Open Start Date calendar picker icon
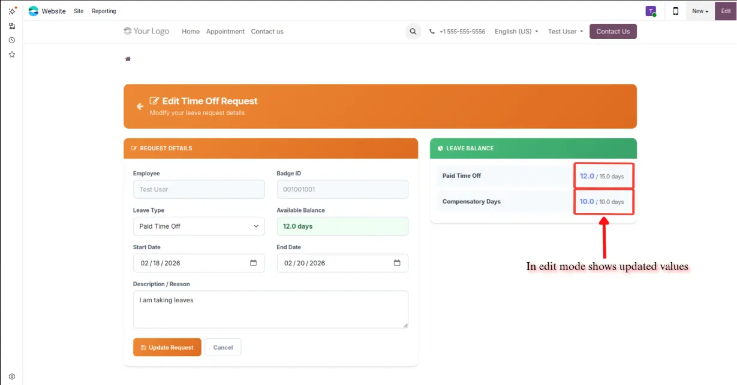 pos(253,263)
